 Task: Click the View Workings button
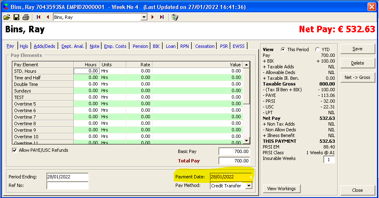click(x=281, y=189)
